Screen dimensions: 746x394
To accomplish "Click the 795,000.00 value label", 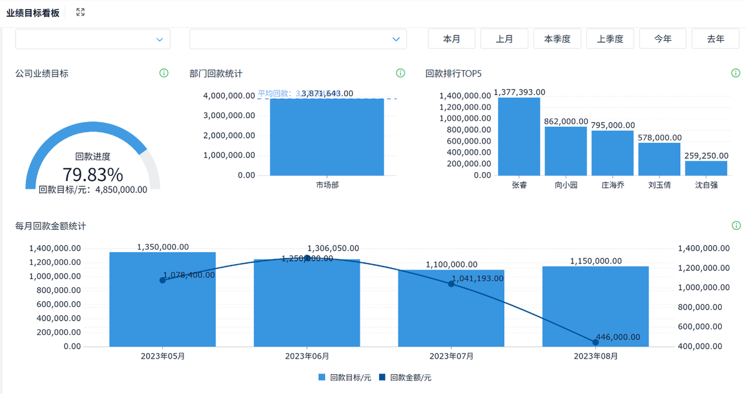I will (612, 125).
